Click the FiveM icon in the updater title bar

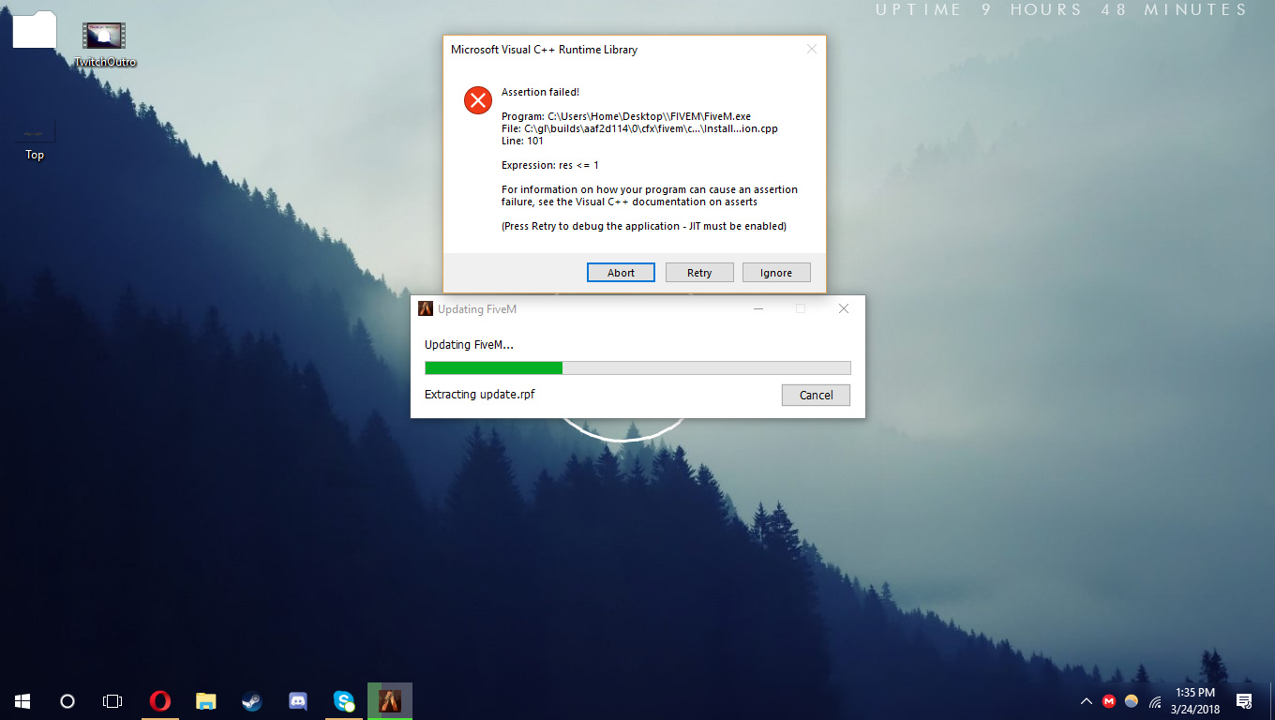pyautogui.click(x=426, y=308)
